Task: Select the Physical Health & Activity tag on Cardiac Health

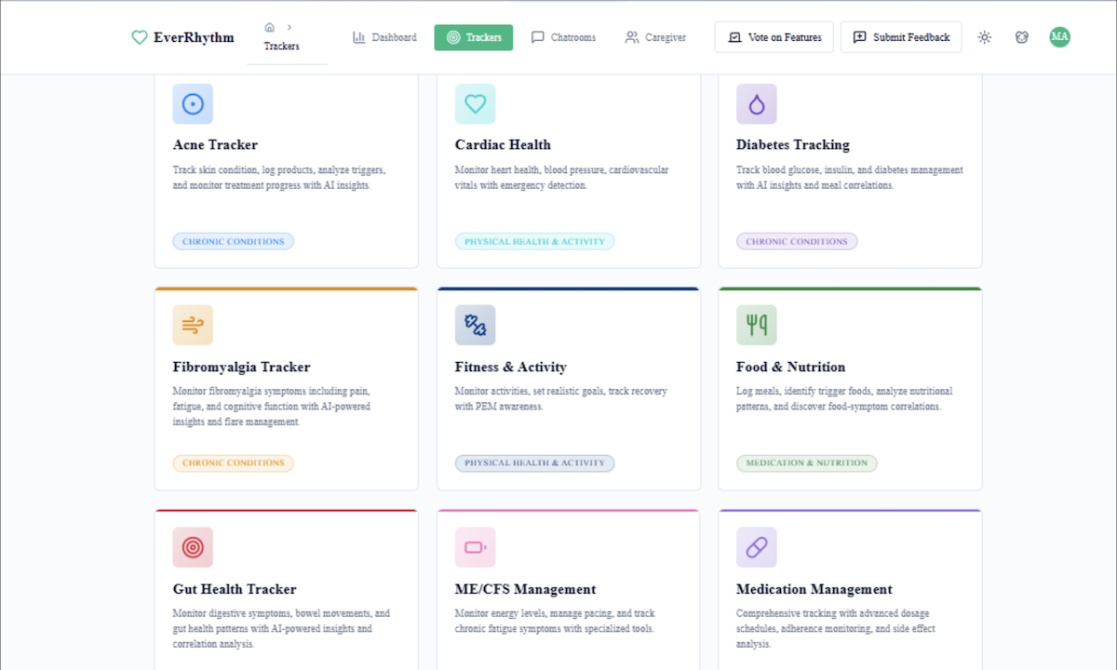Action: click(x=534, y=241)
